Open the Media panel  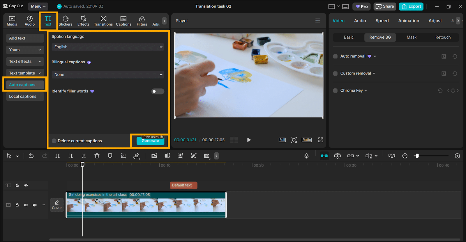(12, 21)
